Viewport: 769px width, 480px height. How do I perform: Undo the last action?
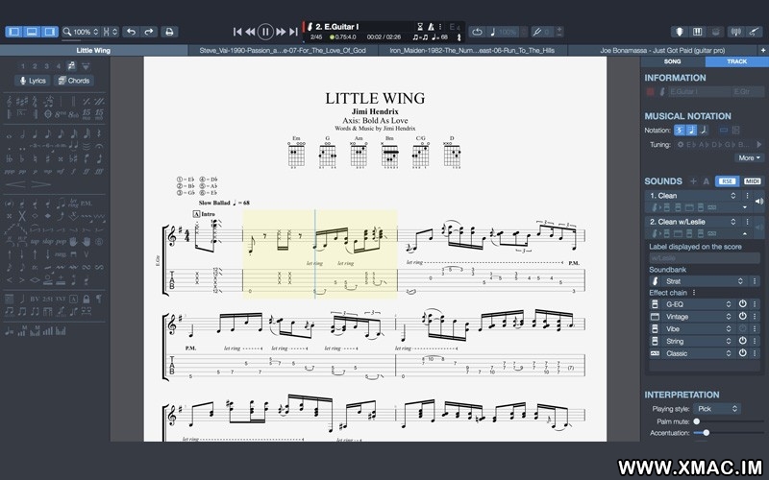click(131, 32)
